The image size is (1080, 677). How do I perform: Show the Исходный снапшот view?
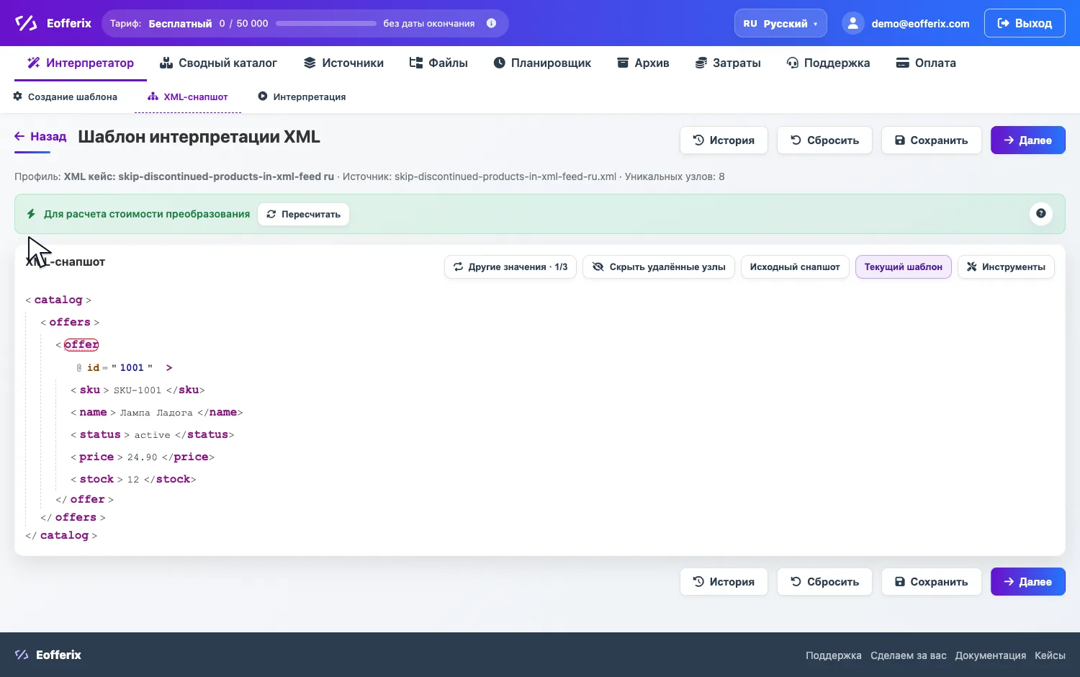795,266
